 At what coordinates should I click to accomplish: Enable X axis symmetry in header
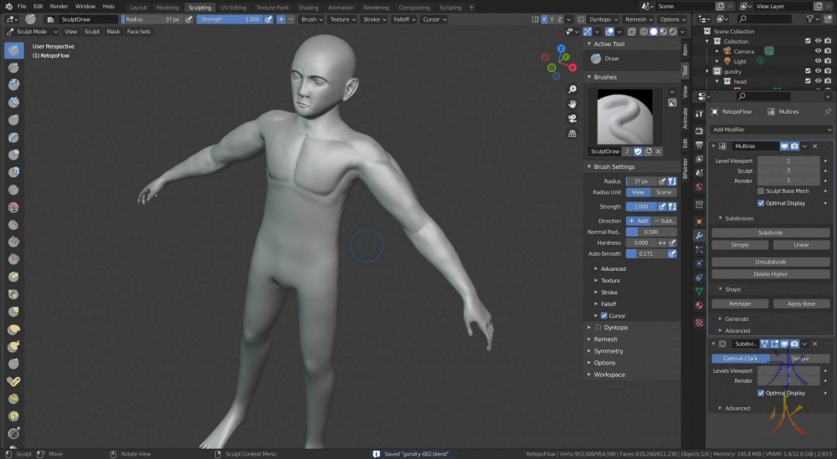click(544, 19)
